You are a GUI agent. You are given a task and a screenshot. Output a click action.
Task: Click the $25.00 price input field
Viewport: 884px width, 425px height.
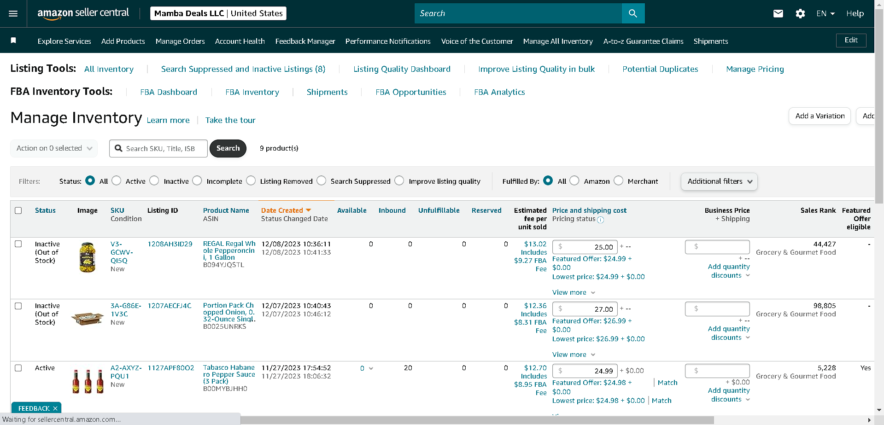pos(585,247)
